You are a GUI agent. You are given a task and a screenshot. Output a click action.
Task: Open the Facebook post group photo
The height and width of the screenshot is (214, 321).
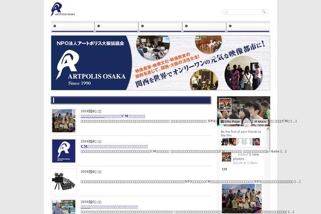click(242, 198)
